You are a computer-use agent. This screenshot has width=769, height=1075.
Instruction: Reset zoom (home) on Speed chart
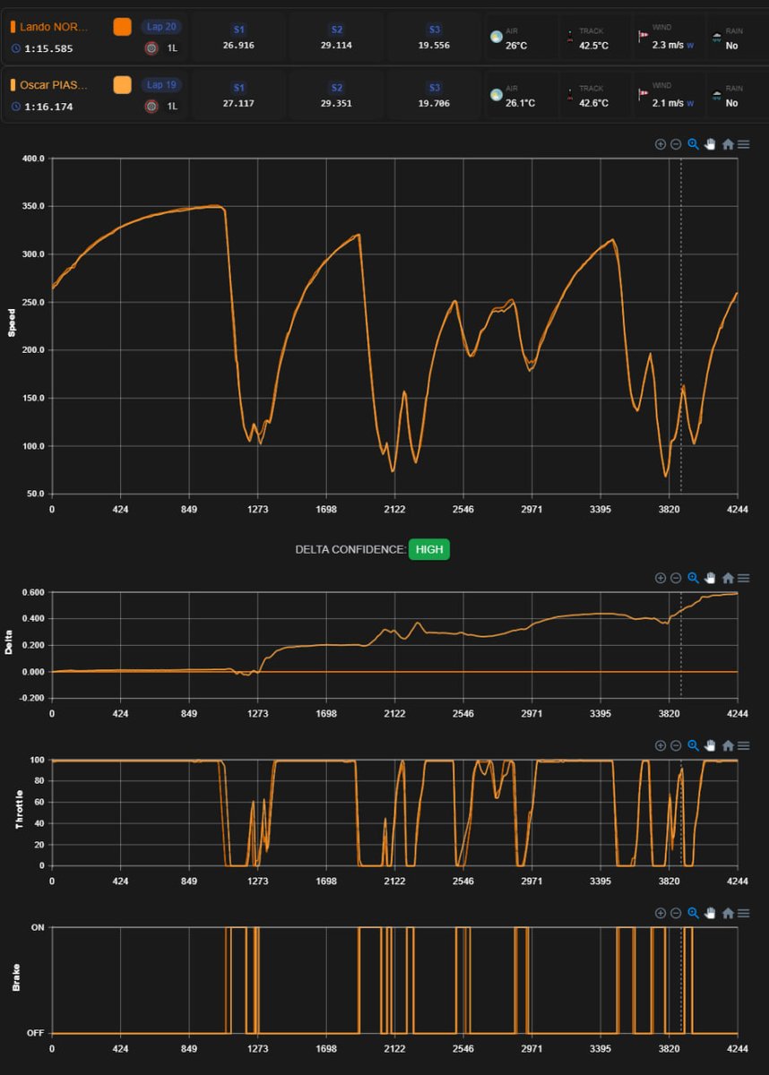[728, 144]
